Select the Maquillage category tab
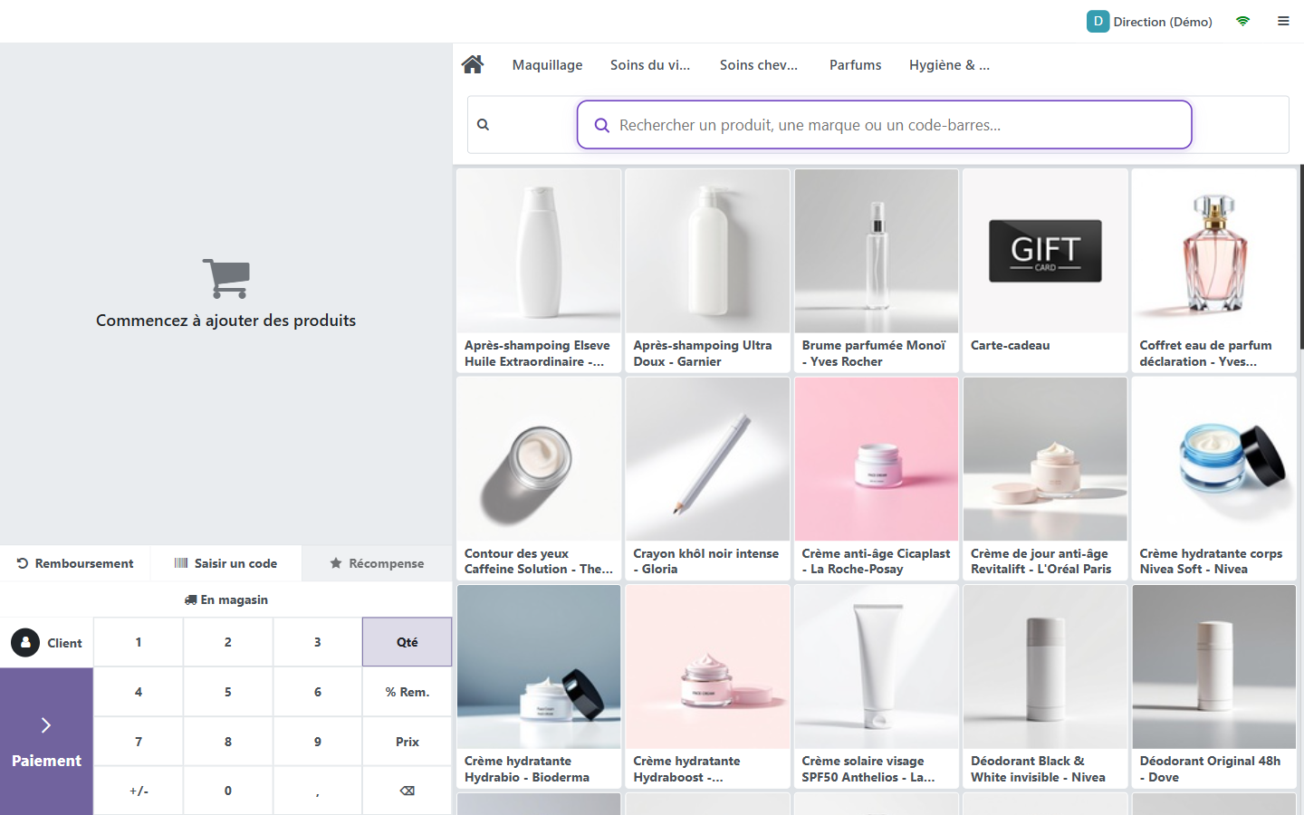The image size is (1304, 815). (x=547, y=65)
